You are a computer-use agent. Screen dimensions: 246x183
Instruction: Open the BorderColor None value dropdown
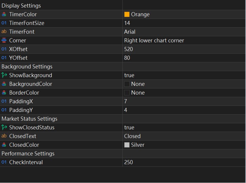coord(184,93)
